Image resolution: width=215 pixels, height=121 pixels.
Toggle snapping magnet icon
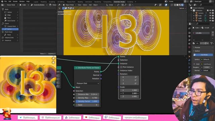[123, 5]
